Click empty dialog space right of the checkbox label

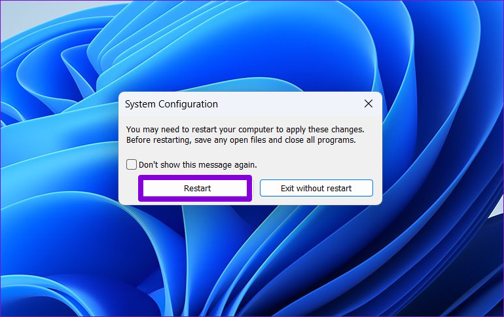(314, 165)
